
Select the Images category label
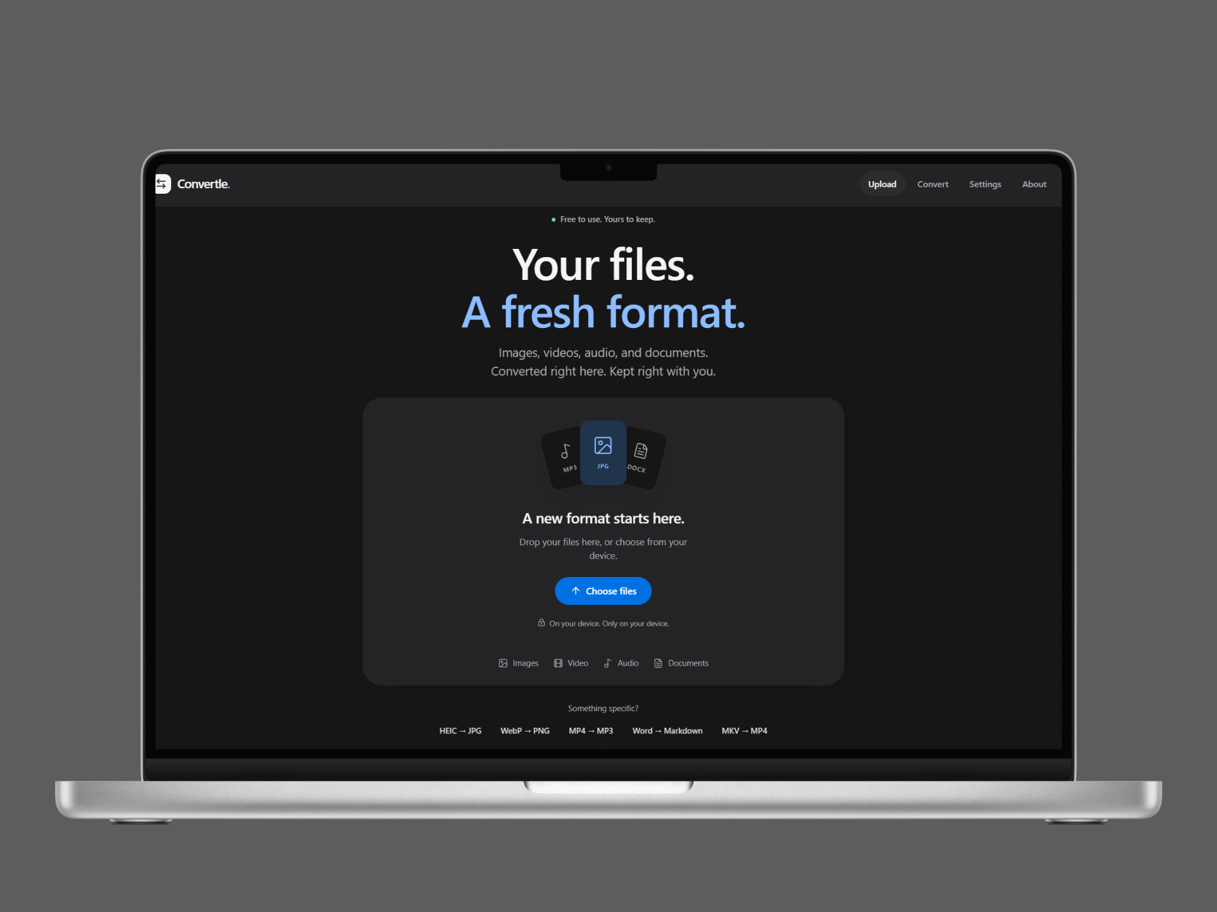[525, 663]
